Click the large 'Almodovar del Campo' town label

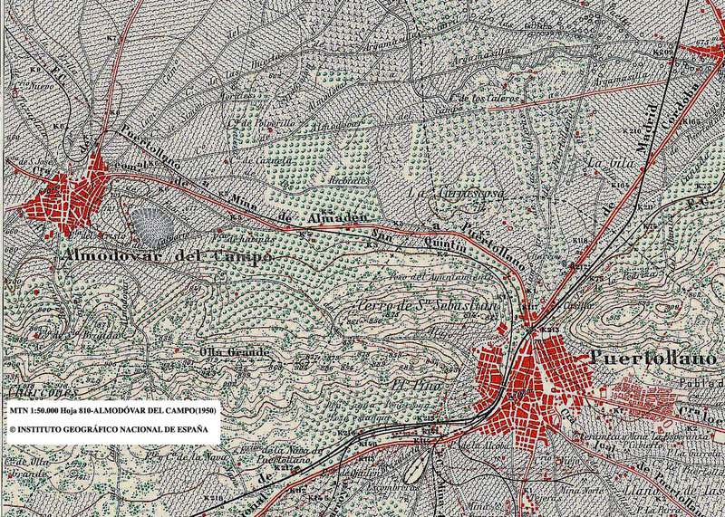click(168, 256)
